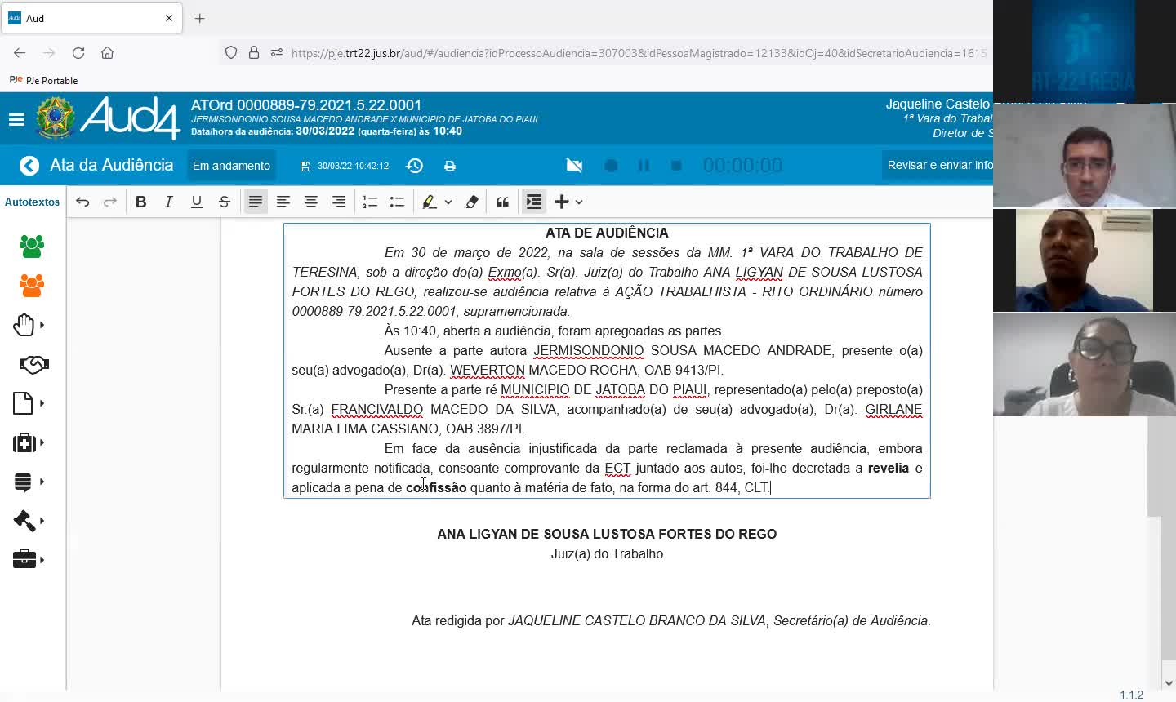
Task: Select the blue shirt participant video
Action: pyautogui.click(x=1085, y=260)
